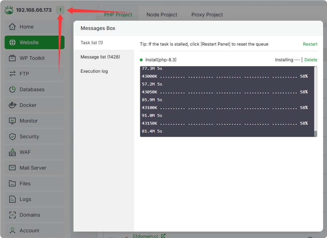
Task: Delete the Install[php-8.3] task
Action: (x=311, y=60)
